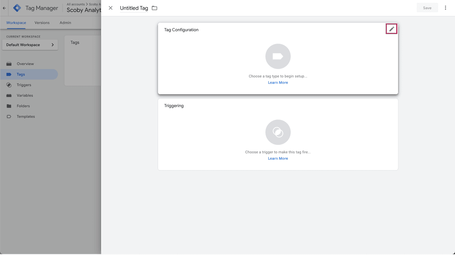The width and height of the screenshot is (455, 255).
Task: Open Learn More link under Tag Configuration
Action: 278,83
